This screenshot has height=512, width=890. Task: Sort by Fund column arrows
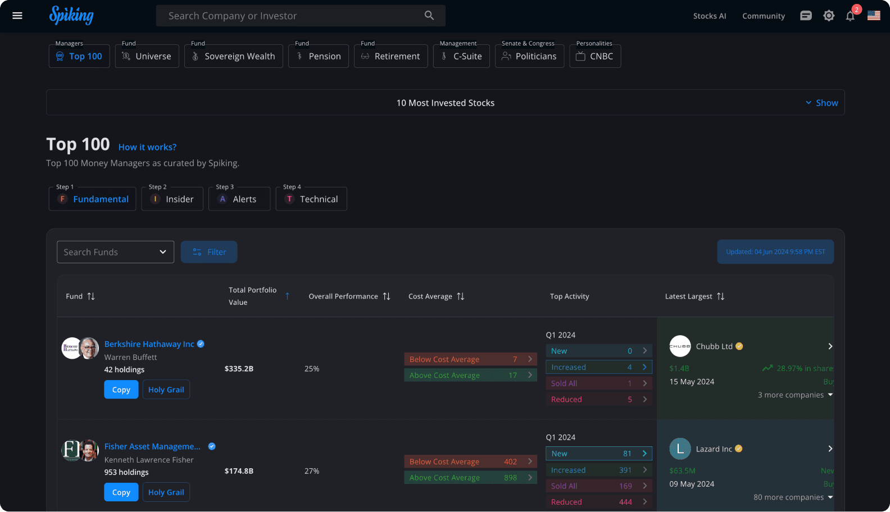pyautogui.click(x=91, y=296)
